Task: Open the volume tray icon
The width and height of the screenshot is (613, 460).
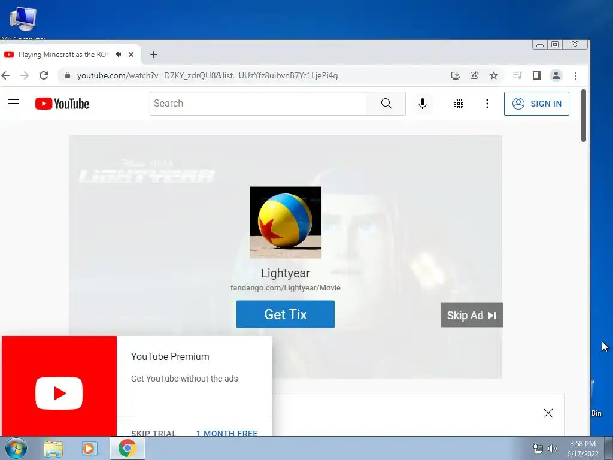Action: (553, 449)
